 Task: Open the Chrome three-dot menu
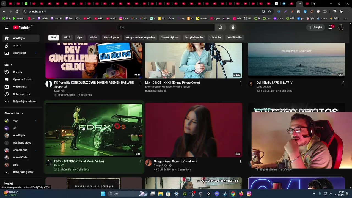point(348,12)
